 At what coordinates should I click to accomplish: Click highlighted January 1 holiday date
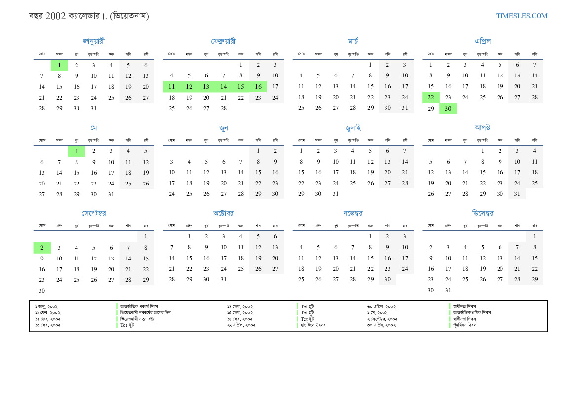(x=59, y=65)
